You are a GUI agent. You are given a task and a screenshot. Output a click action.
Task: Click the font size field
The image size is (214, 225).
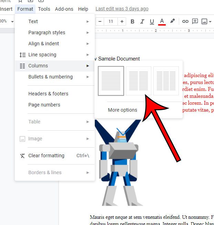[x=111, y=21]
